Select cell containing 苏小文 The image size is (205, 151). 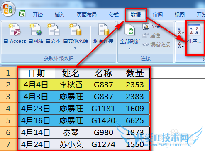[71, 144]
